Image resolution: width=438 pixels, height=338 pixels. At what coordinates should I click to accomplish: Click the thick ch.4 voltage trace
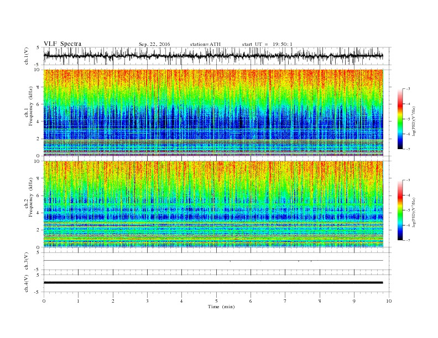213,283
